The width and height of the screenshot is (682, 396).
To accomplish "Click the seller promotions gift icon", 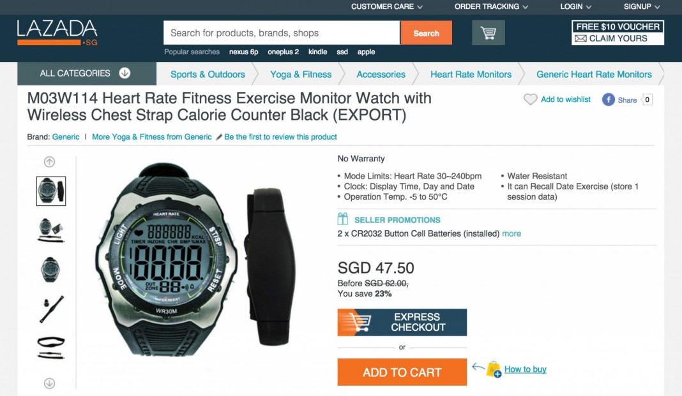I will (x=343, y=219).
